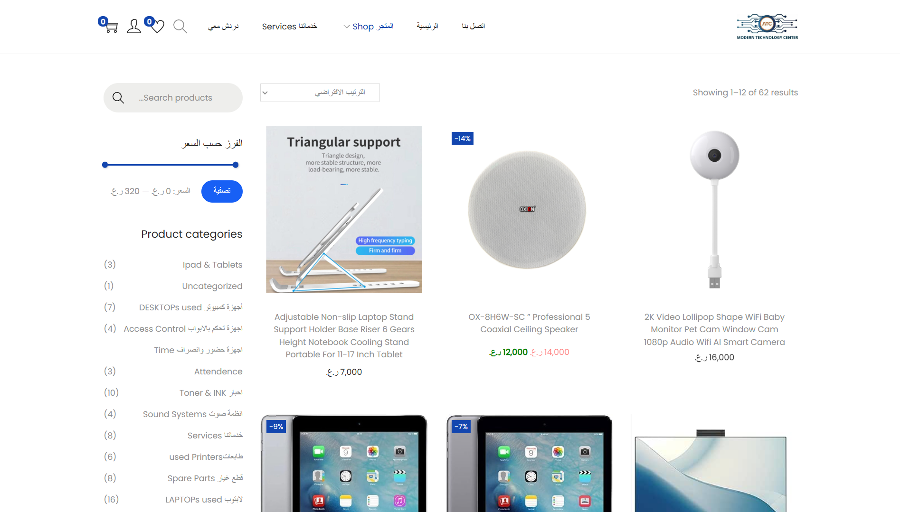Viewport: 900px width, 512px height.
Task: Click the right price slider handle
Action: coord(236,165)
